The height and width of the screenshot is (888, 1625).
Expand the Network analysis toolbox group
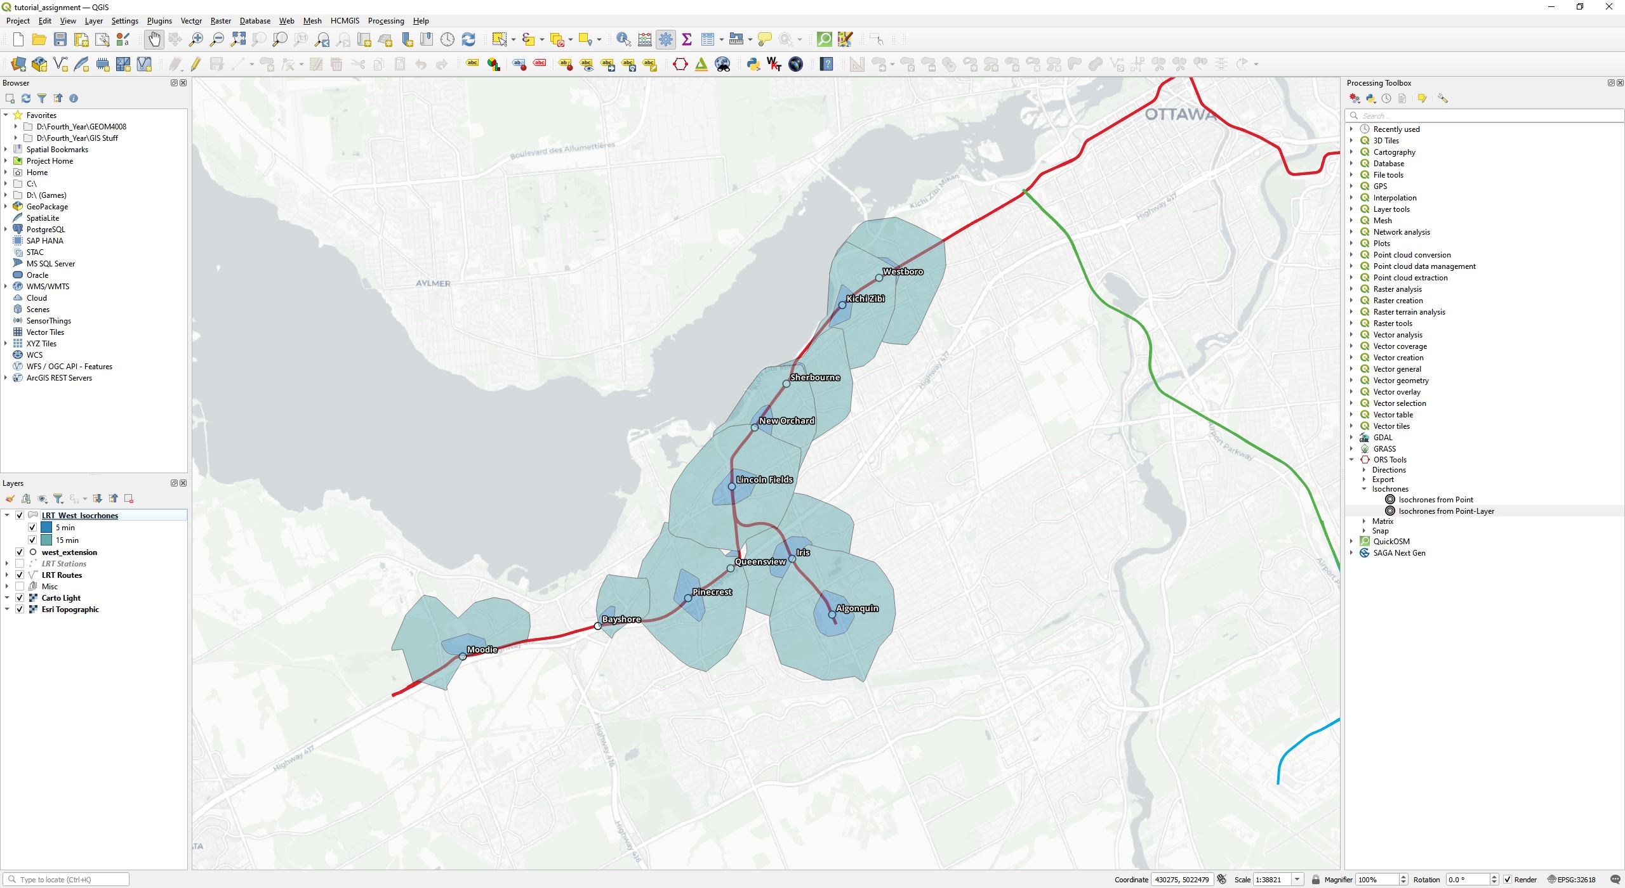(x=1351, y=232)
